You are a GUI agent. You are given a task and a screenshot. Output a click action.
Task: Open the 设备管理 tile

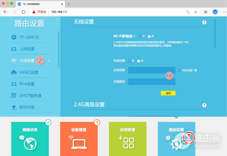[x=79, y=139]
